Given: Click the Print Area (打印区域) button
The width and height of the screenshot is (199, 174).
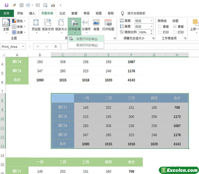Looking at the screenshot, I should pyautogui.click(x=75, y=26).
